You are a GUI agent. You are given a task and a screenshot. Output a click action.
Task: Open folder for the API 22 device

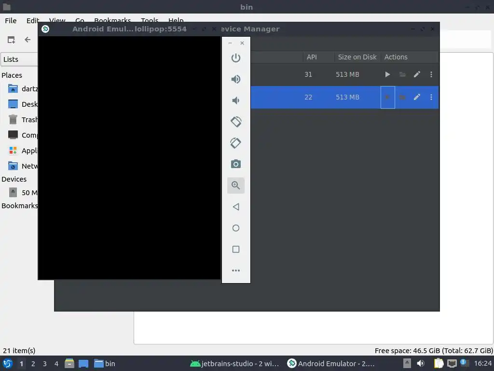pos(402,97)
